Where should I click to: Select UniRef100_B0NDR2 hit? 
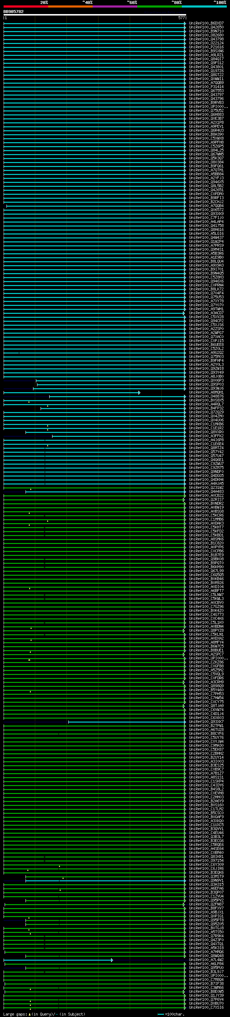[x=206, y=504]
